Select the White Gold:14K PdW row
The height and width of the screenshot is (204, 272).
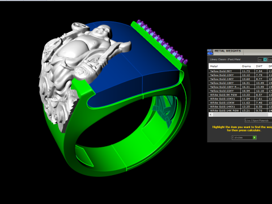[x=240, y=110]
